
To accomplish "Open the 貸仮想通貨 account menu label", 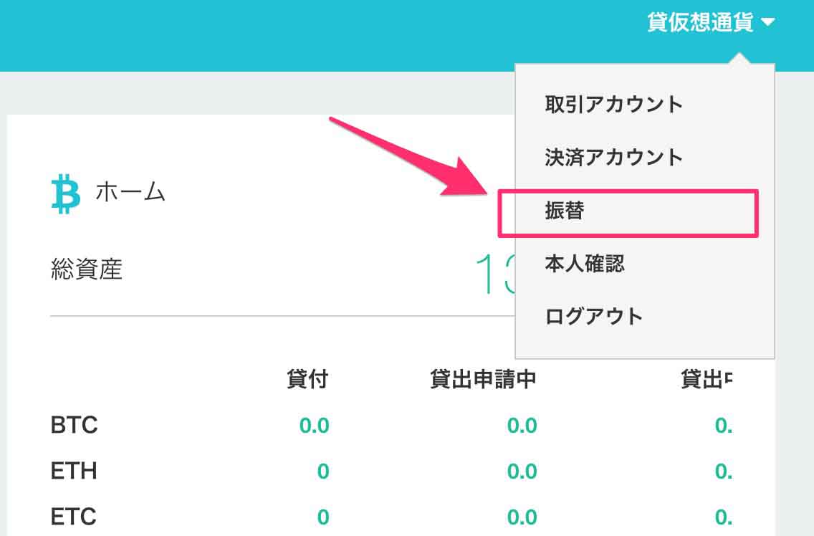I will pyautogui.click(x=699, y=22).
